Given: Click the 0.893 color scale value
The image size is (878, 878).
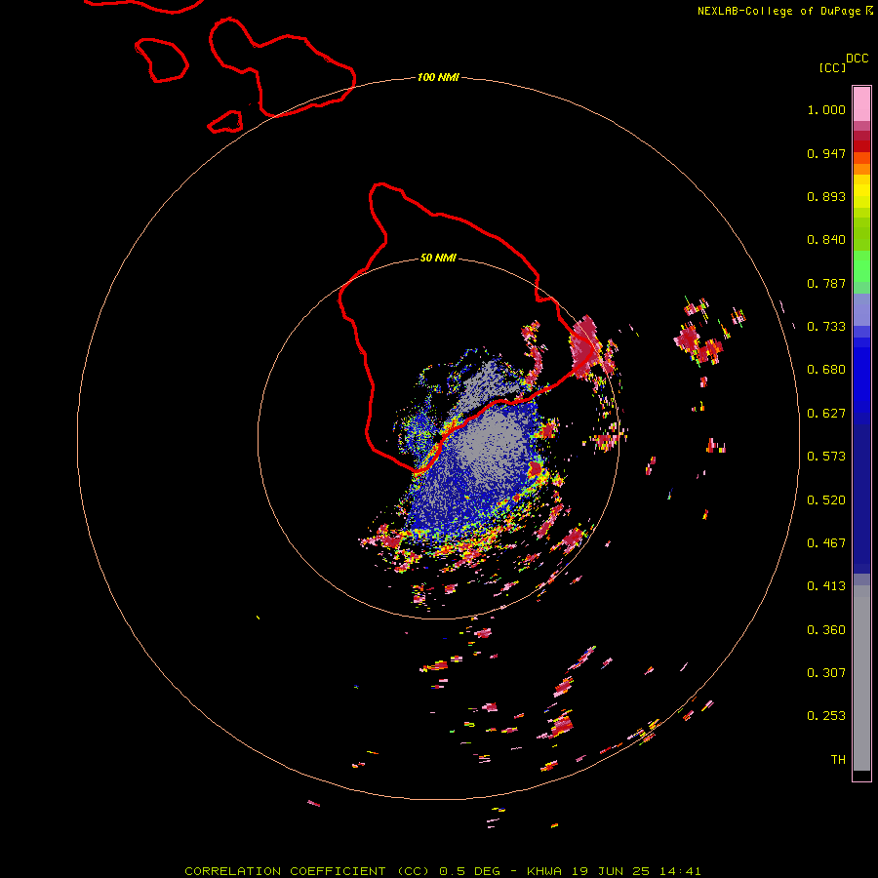Looking at the screenshot, I should [x=826, y=196].
